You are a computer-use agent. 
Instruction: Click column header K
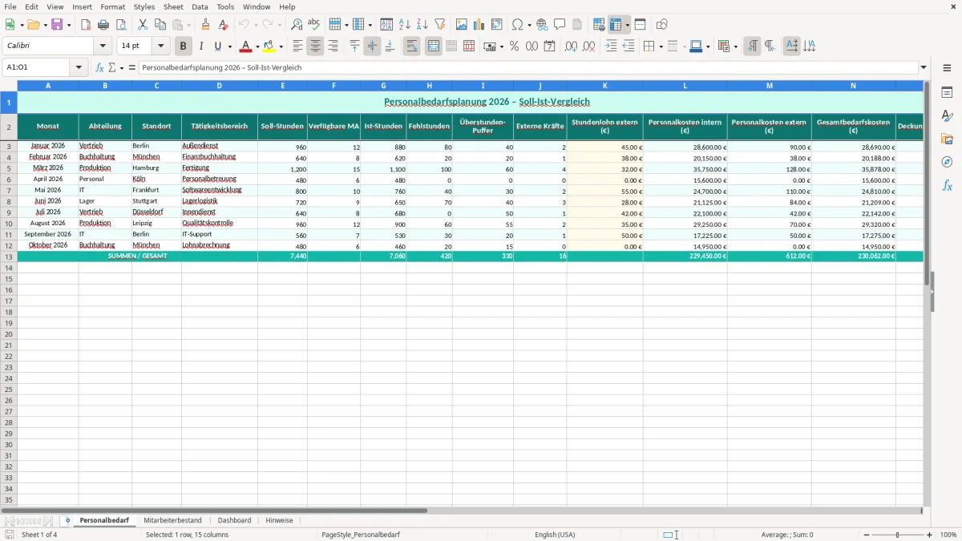(x=604, y=85)
